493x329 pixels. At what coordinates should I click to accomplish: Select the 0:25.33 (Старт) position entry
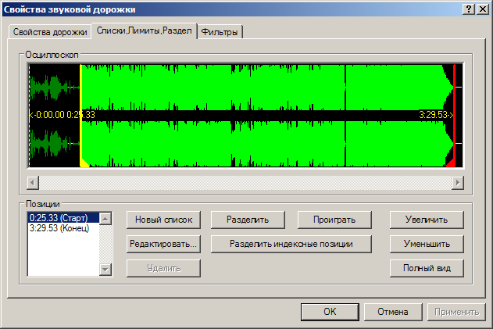[64, 218]
